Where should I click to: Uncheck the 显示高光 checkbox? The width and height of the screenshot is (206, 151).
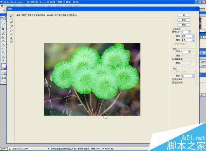[x=173, y=79]
